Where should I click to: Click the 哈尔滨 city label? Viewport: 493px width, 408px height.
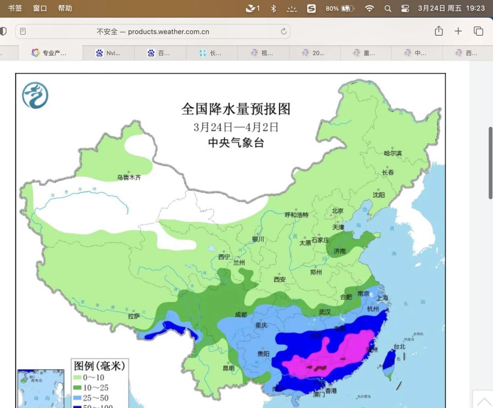coord(393,153)
